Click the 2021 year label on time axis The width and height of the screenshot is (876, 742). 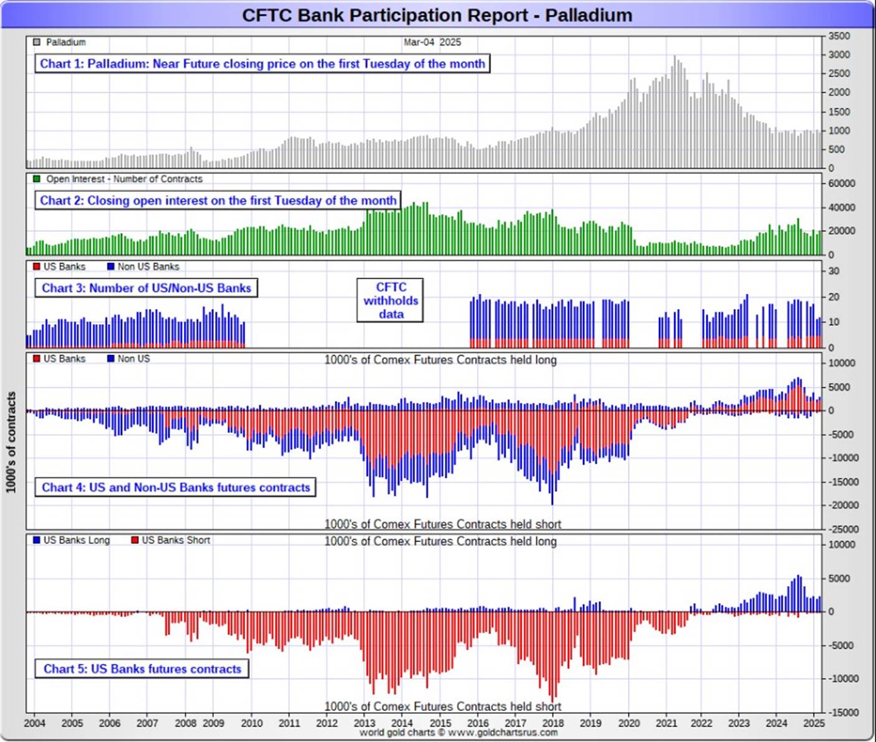point(667,723)
